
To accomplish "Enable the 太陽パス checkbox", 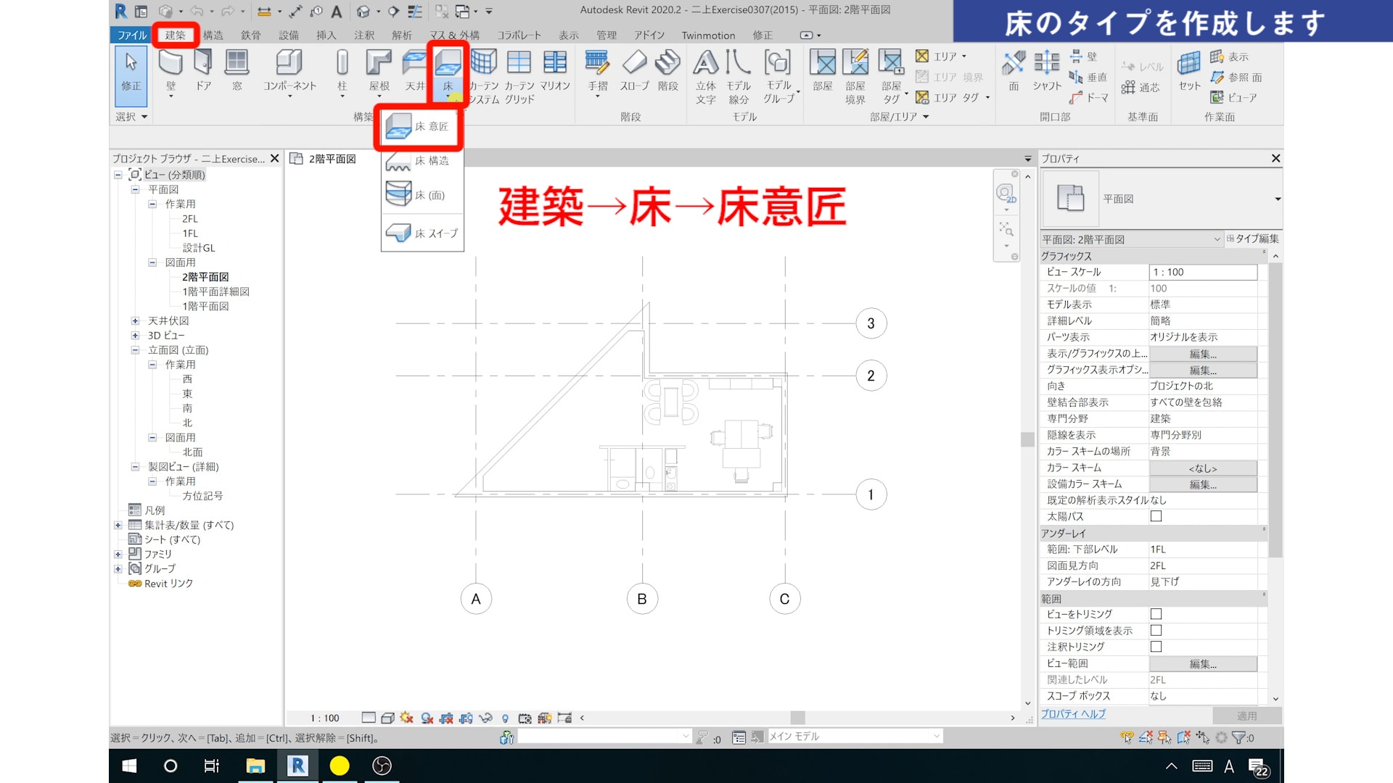I will pyautogui.click(x=1156, y=516).
